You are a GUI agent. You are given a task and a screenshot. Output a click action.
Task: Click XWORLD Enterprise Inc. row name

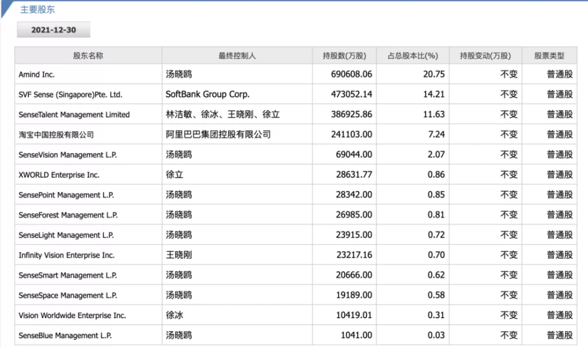(59, 175)
